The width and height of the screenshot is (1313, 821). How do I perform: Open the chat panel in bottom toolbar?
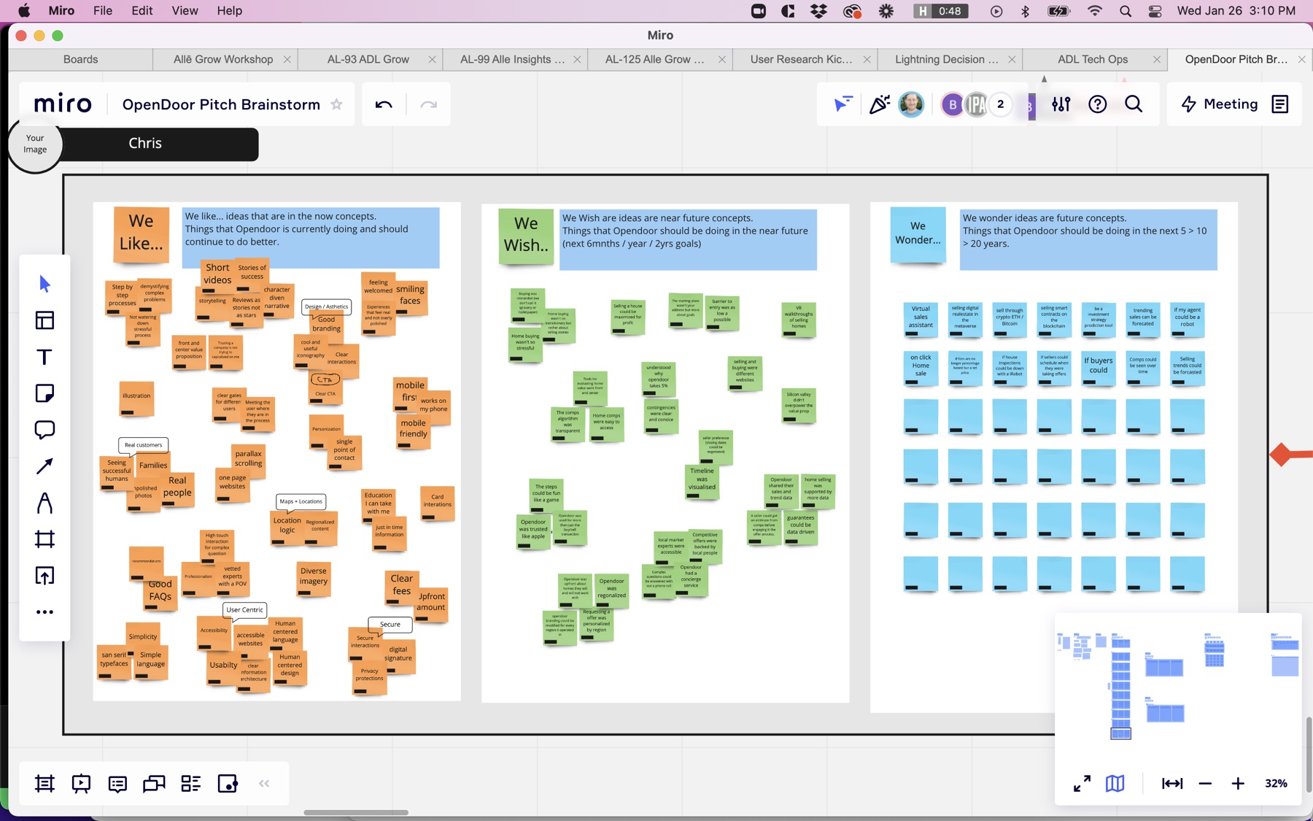click(154, 784)
